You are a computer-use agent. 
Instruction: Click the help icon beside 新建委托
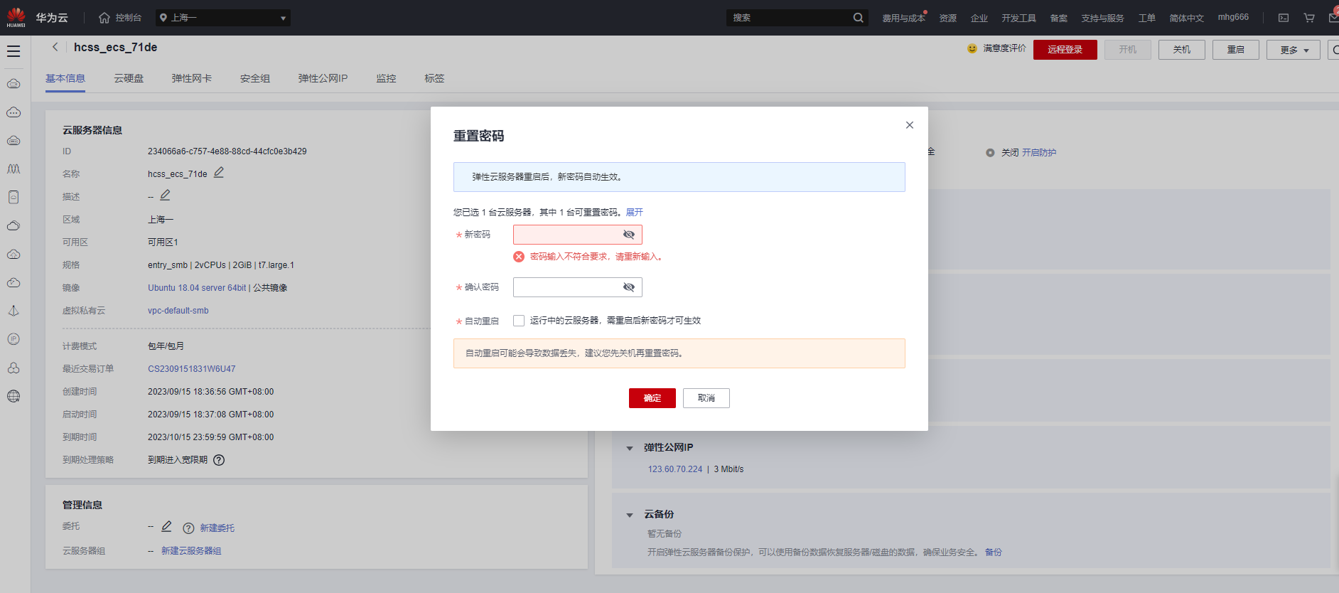tap(188, 528)
